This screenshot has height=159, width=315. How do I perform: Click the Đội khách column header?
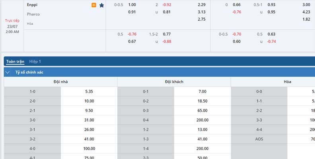tap(174, 82)
